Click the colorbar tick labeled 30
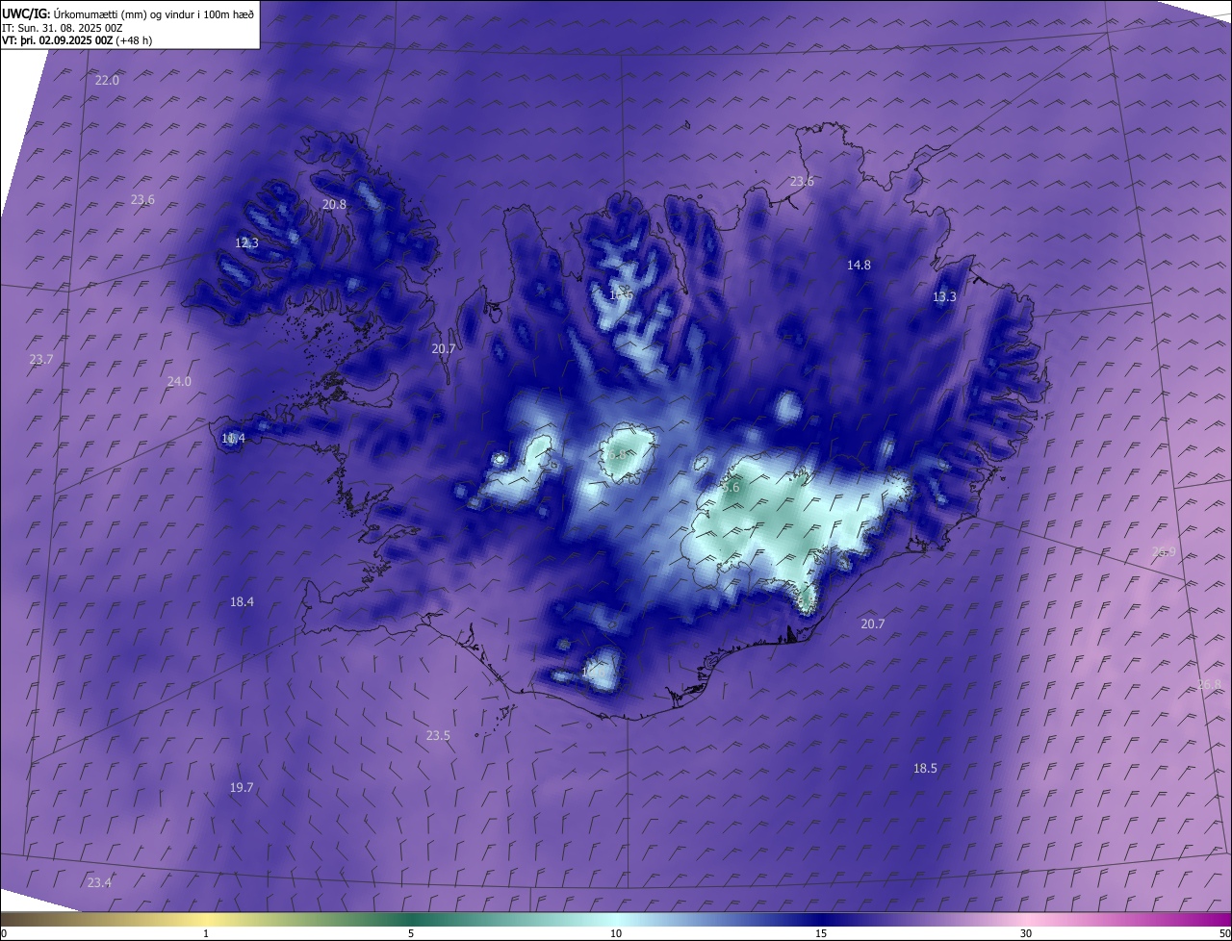The width and height of the screenshot is (1232, 941). click(x=1026, y=933)
